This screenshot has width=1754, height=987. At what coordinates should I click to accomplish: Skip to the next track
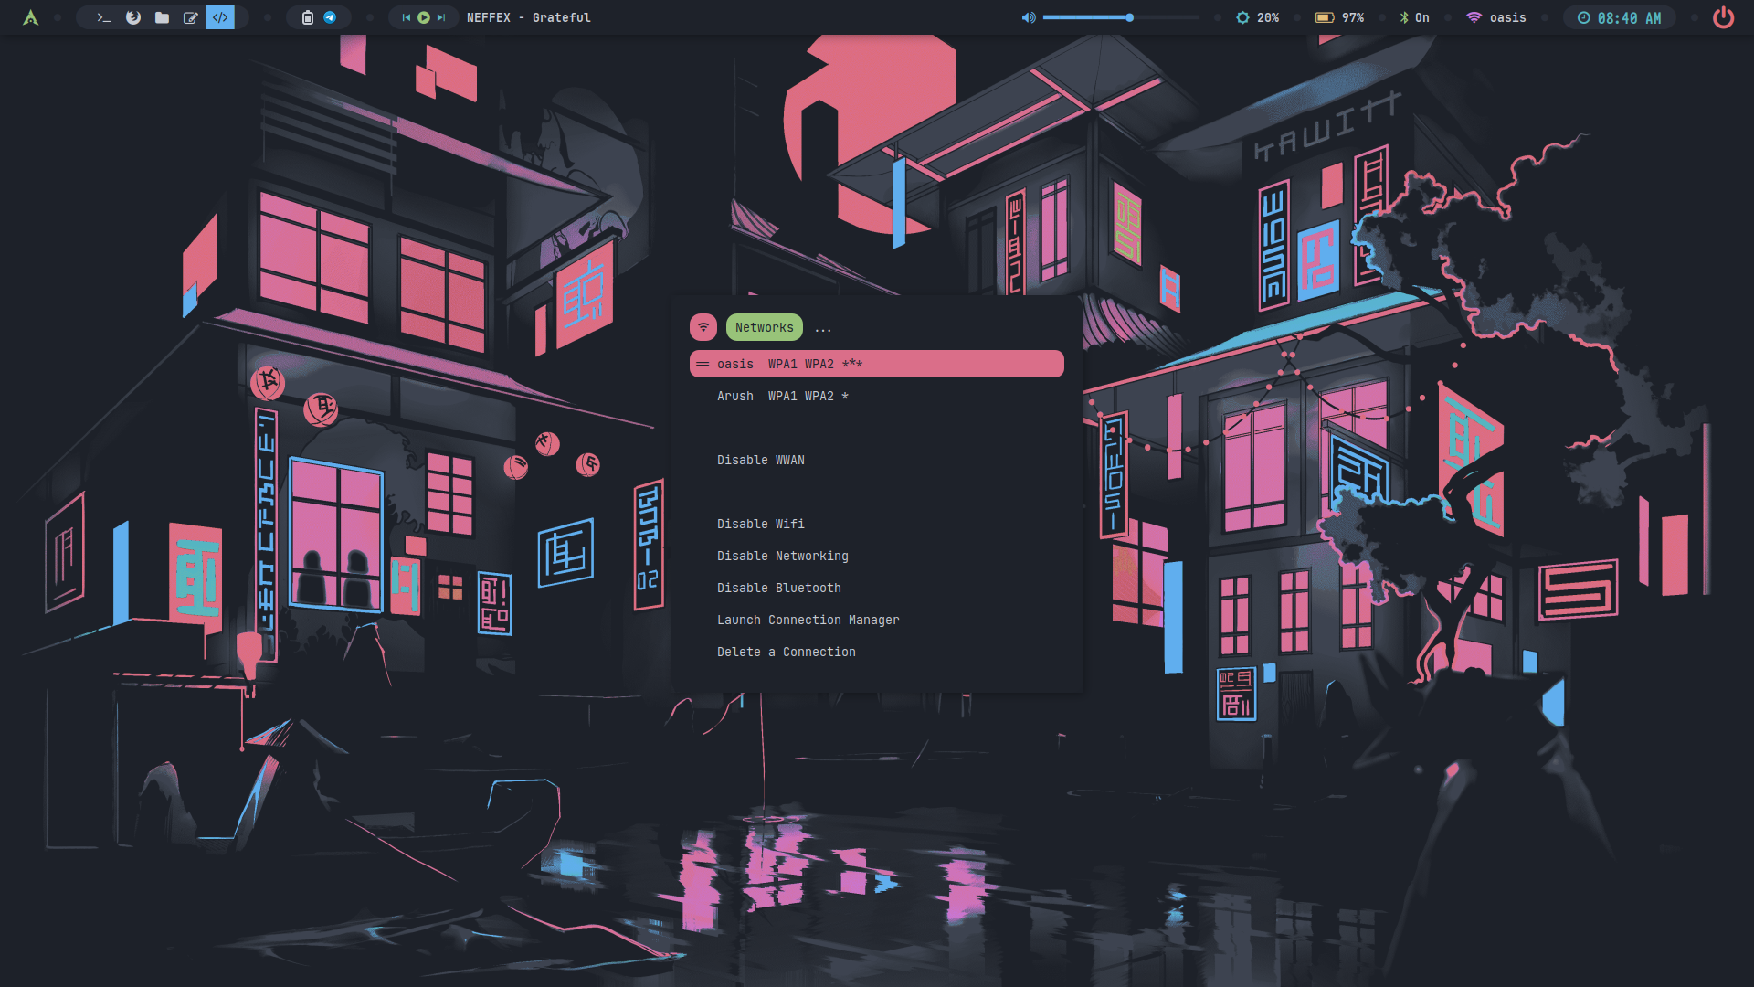[441, 17]
